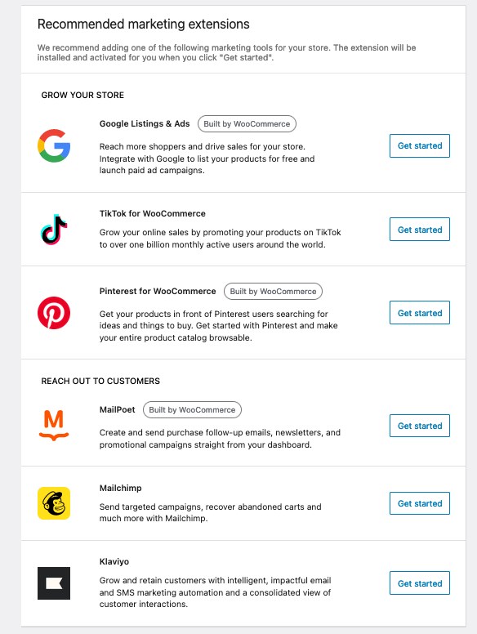Get started with Pinterest for WooCommerce
Image resolution: width=477 pixels, height=634 pixels.
click(420, 313)
